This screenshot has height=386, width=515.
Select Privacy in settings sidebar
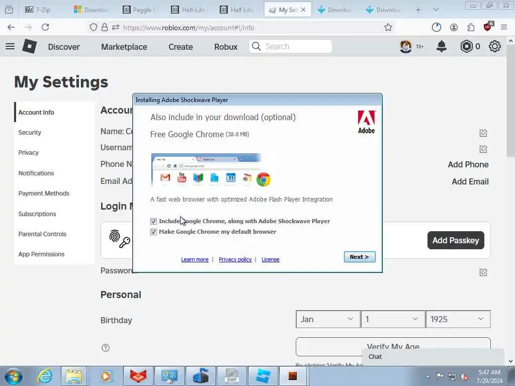pos(29,153)
